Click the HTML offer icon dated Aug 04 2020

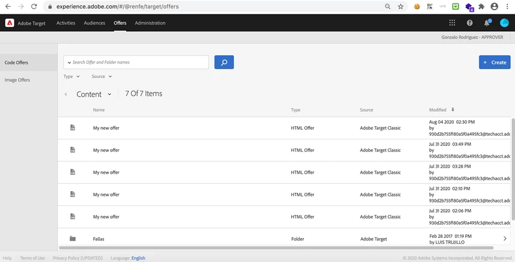coord(73,127)
